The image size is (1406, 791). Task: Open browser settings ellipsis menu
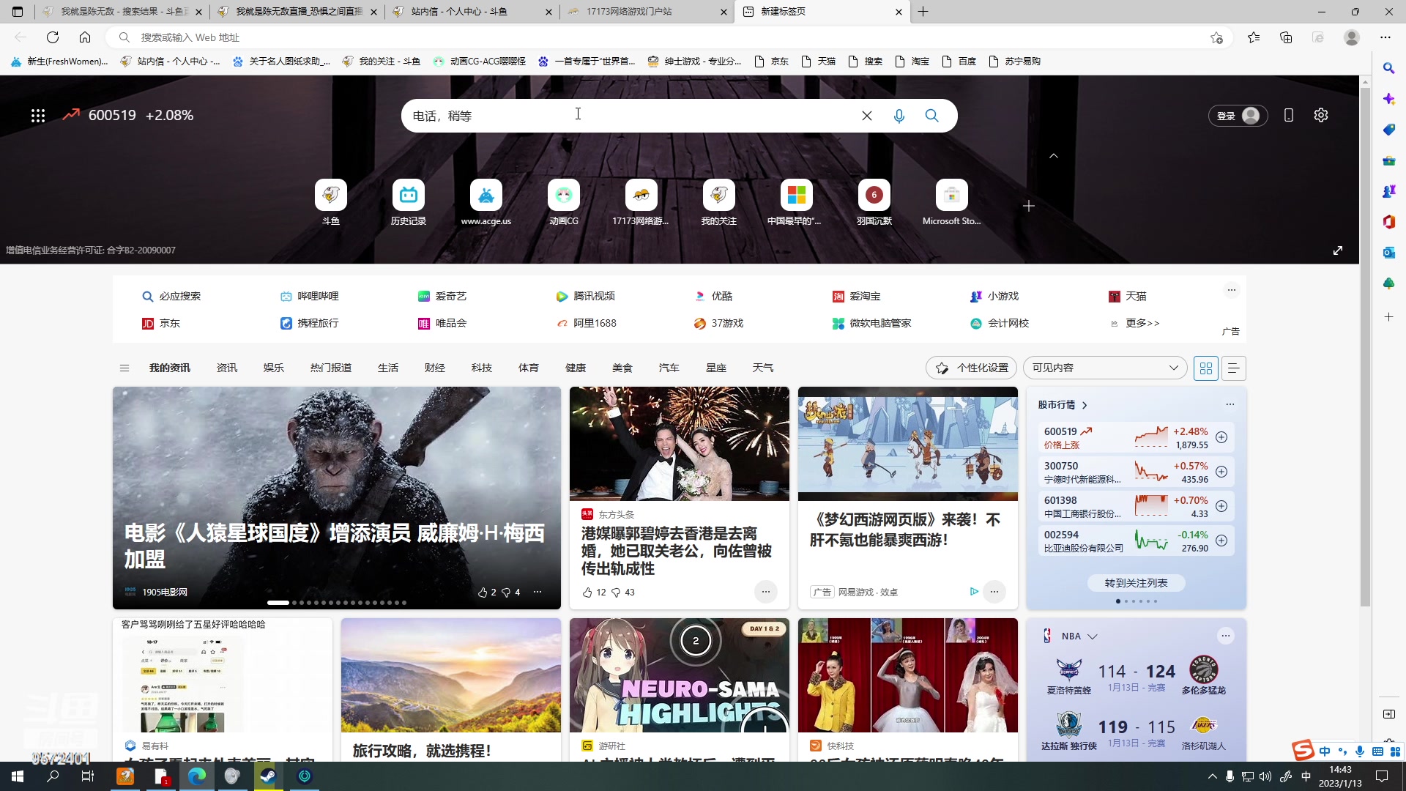pos(1385,37)
